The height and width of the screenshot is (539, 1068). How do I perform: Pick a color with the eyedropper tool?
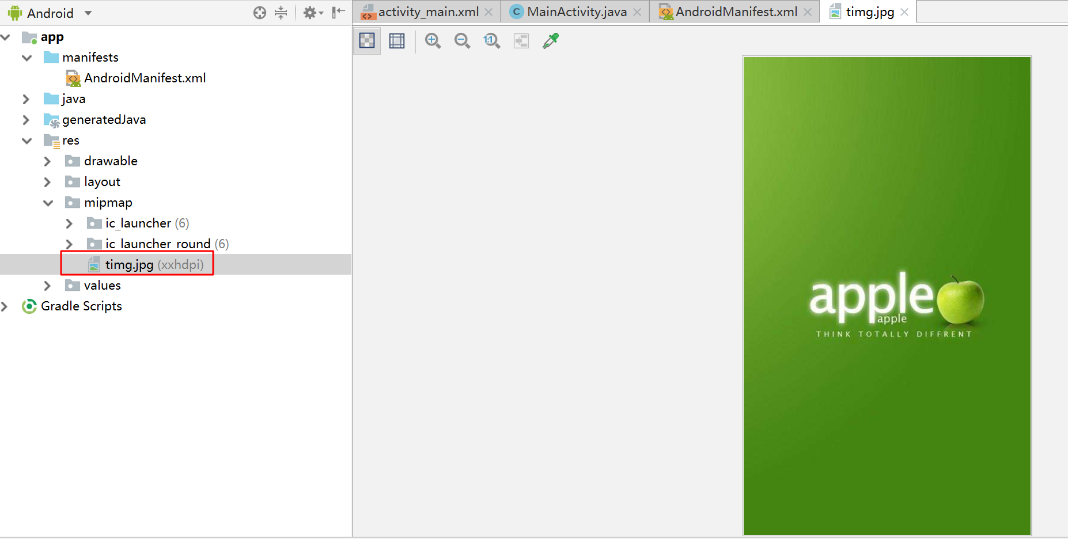550,40
